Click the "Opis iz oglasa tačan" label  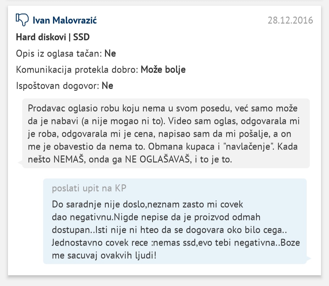tap(59, 54)
